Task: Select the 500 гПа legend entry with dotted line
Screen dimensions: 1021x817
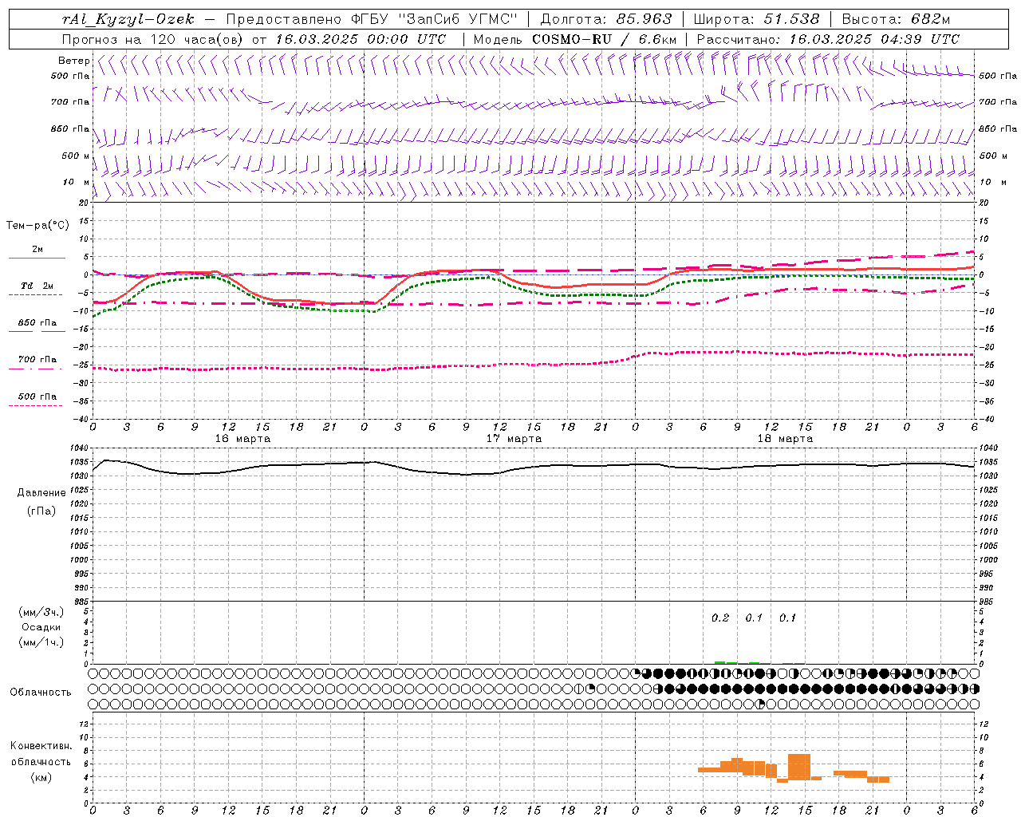Action: tap(37, 397)
